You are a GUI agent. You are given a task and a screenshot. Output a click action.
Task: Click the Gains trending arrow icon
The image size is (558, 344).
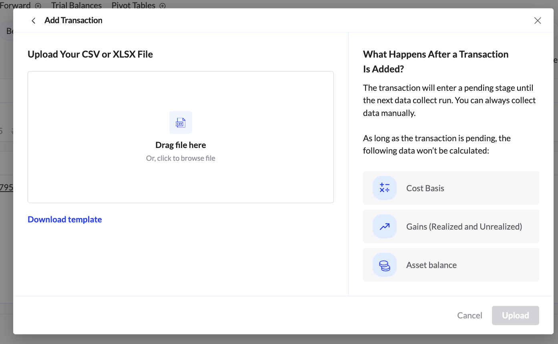click(x=385, y=226)
